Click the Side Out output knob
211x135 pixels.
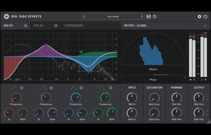(199, 113)
